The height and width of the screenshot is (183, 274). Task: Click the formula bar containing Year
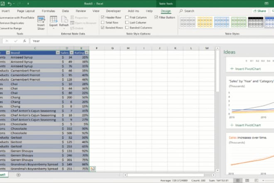(152, 41)
